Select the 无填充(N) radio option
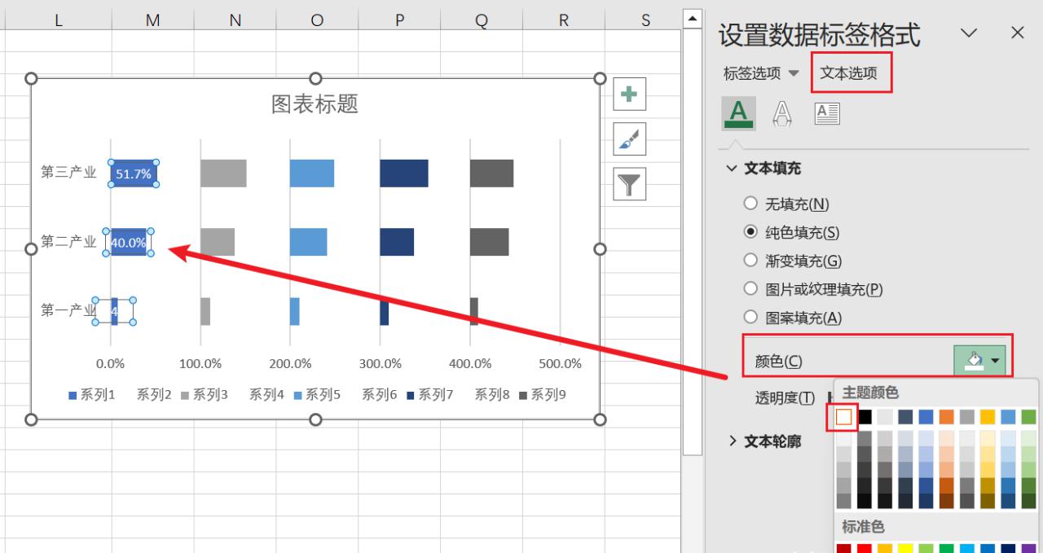Viewport: 1043px width, 553px height. [x=750, y=204]
